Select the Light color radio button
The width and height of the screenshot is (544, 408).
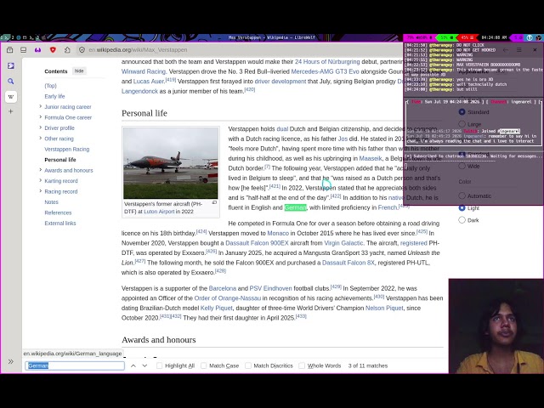(462, 207)
